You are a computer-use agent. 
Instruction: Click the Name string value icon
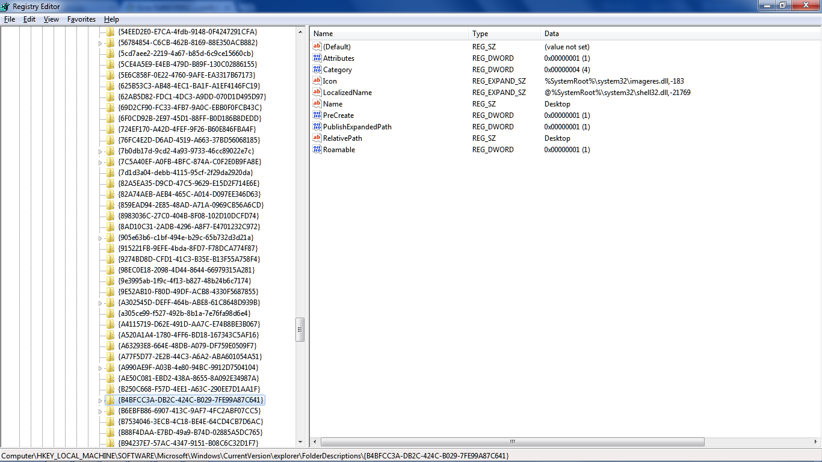[317, 103]
